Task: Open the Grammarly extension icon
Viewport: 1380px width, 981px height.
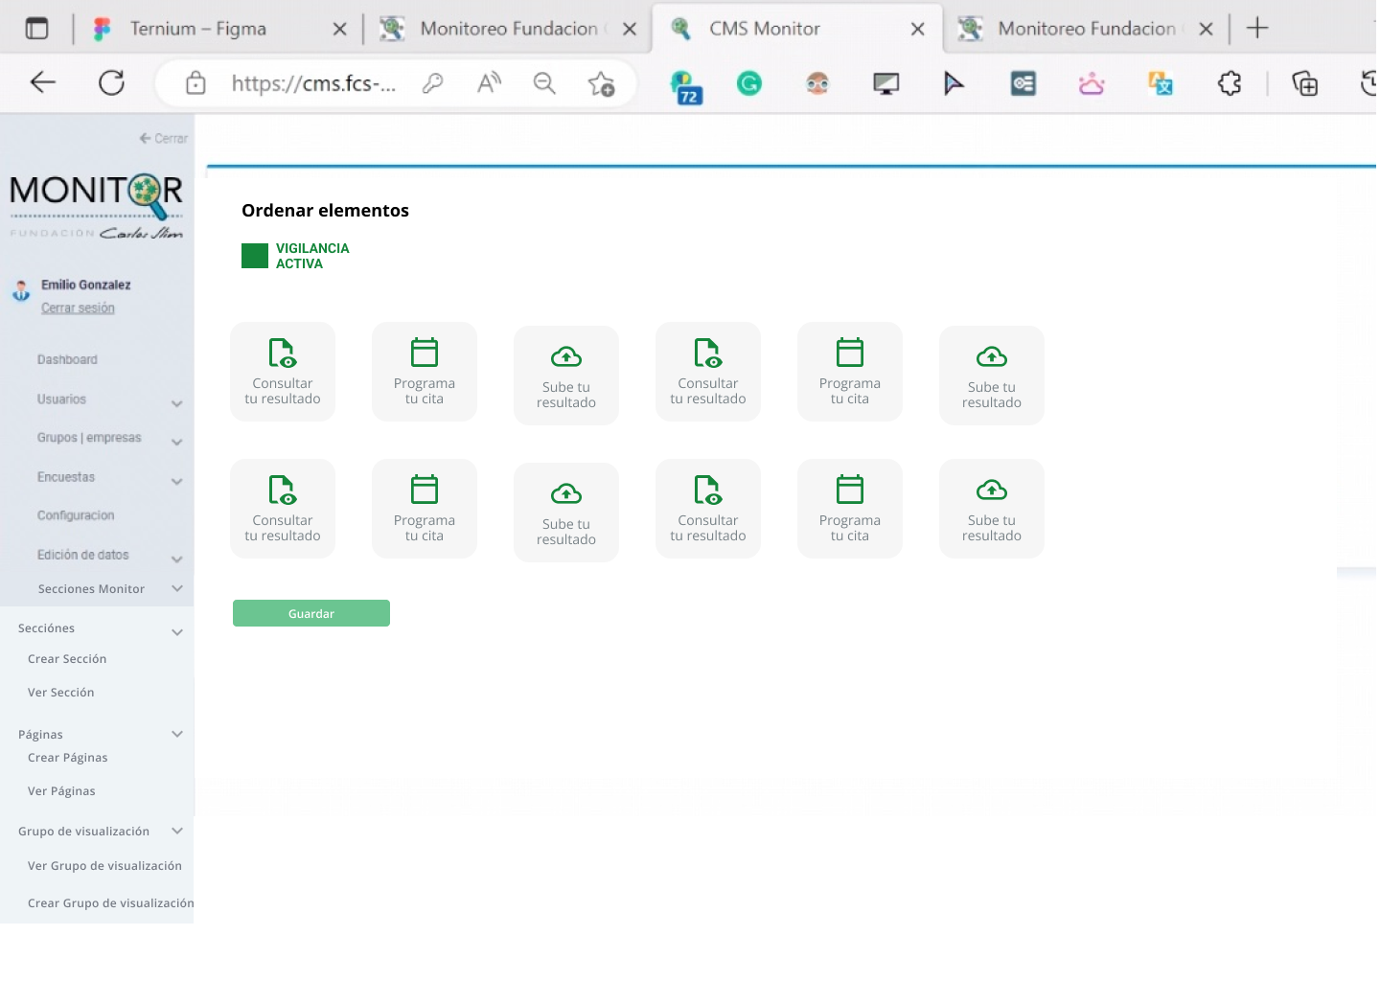Action: pos(748,84)
